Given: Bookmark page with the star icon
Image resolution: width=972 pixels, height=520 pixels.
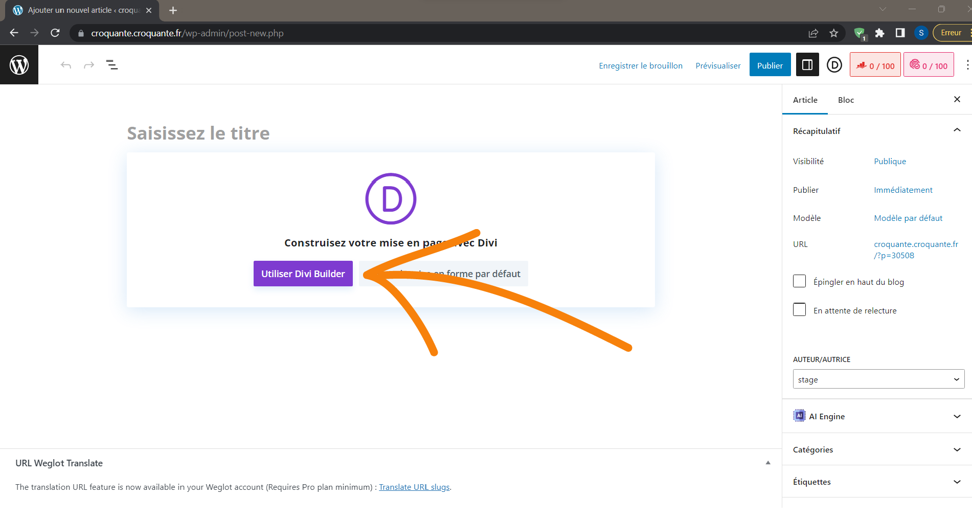Looking at the screenshot, I should coord(834,33).
